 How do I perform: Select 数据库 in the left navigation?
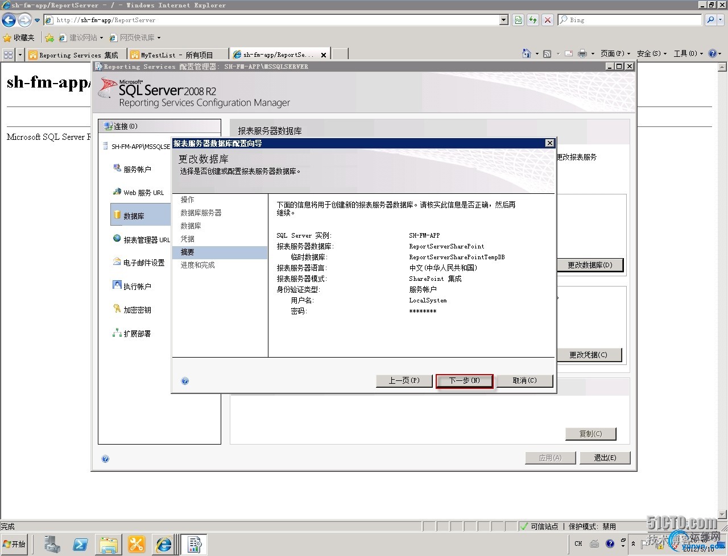tap(140, 215)
